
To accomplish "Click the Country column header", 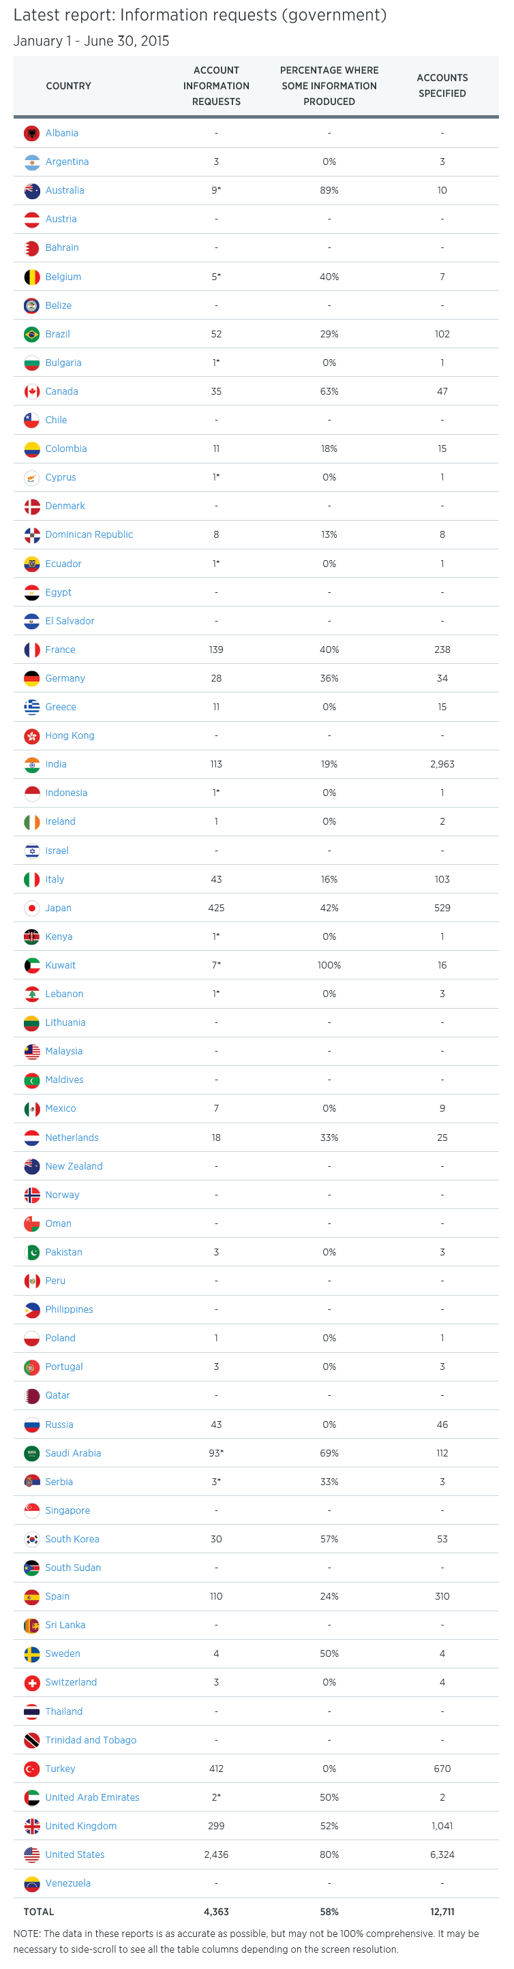I will pos(68,87).
